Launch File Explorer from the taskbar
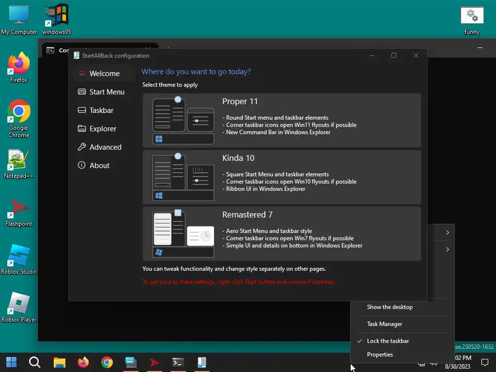 (x=59, y=362)
